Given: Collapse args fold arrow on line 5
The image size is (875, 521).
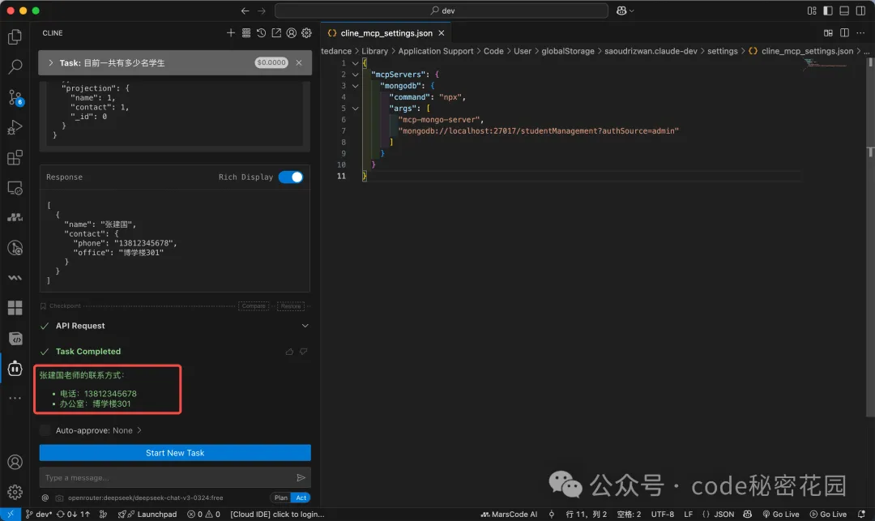Looking at the screenshot, I should 355,109.
